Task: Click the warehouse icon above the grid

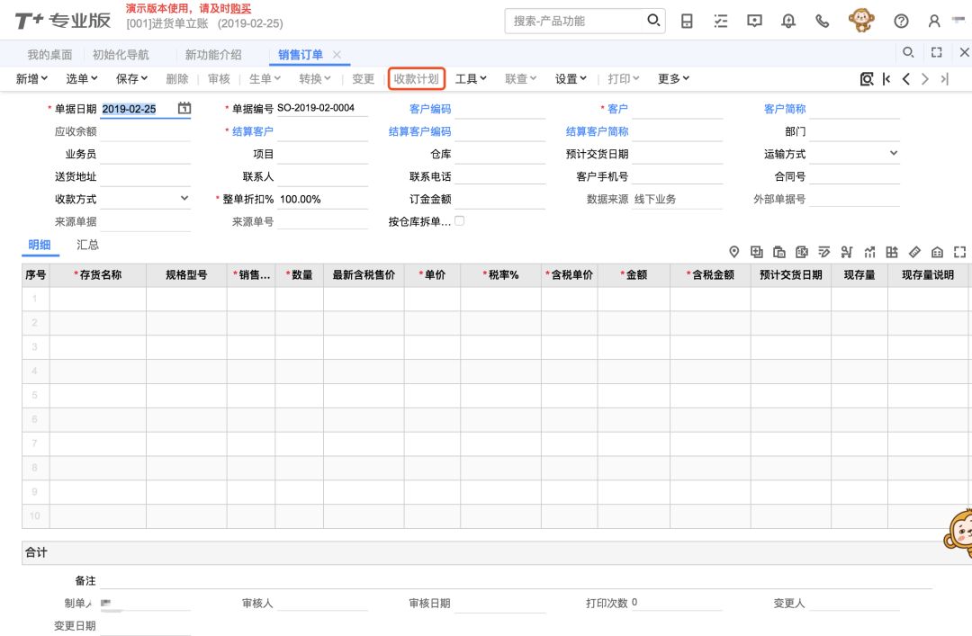Action: point(937,252)
